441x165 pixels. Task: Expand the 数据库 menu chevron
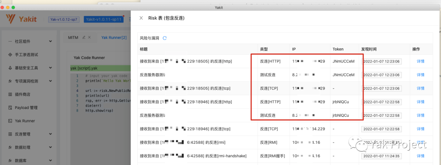(x=50, y=161)
